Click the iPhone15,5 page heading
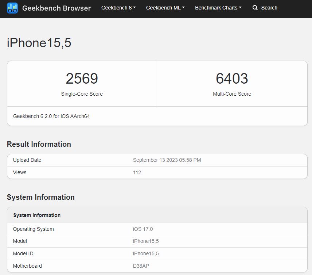The width and height of the screenshot is (312, 275). coord(39,43)
